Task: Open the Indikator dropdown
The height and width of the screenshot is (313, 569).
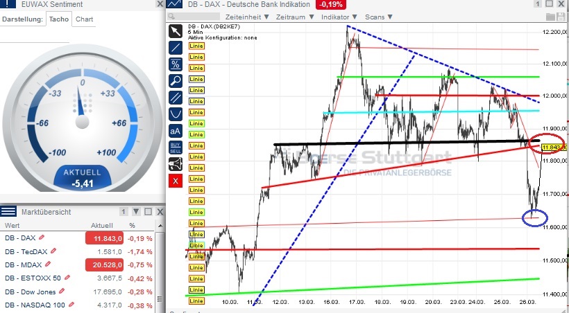Action: point(339,17)
